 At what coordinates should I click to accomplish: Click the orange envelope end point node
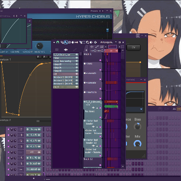coord(140,62)
